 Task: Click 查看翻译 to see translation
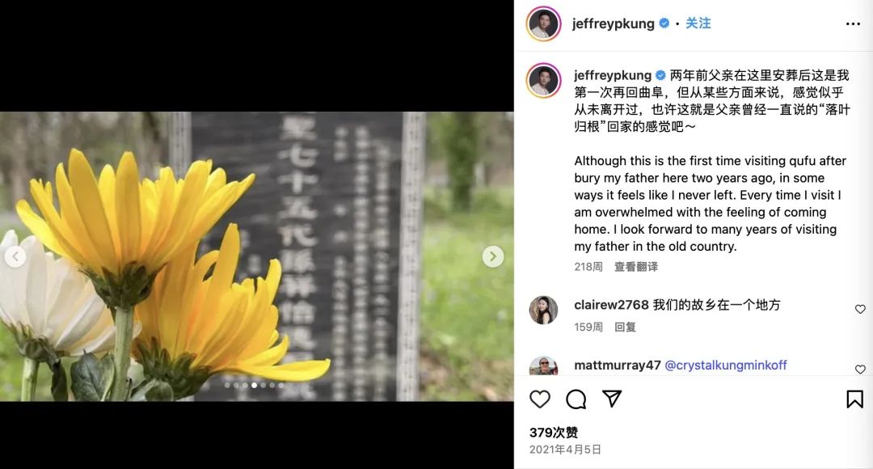click(636, 267)
